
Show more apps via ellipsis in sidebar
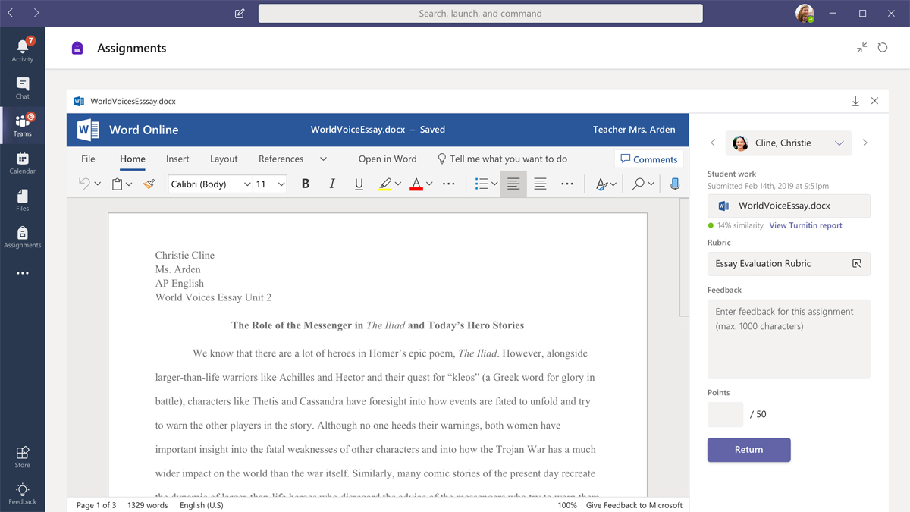tap(23, 273)
